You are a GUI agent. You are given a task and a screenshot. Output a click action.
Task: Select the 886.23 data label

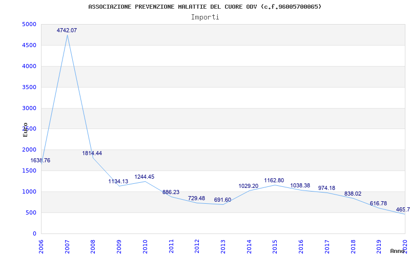click(171, 193)
